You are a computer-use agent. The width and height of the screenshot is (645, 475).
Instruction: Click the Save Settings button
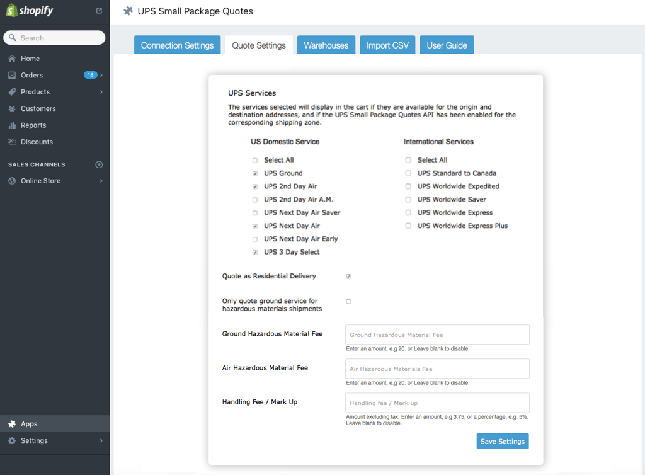[502, 441]
